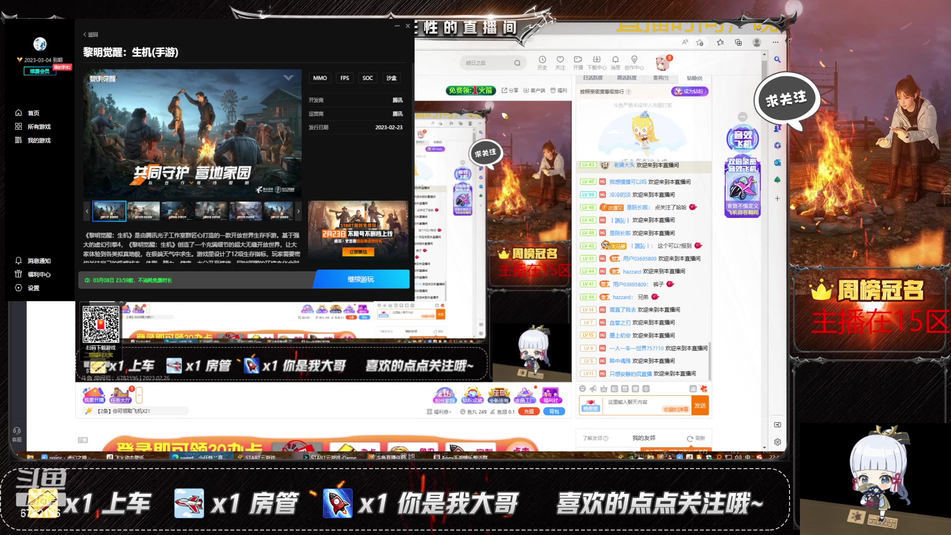Open 任务大厅 task hall icon
Screen dimensions: 951x535
pyautogui.click(x=120, y=395)
